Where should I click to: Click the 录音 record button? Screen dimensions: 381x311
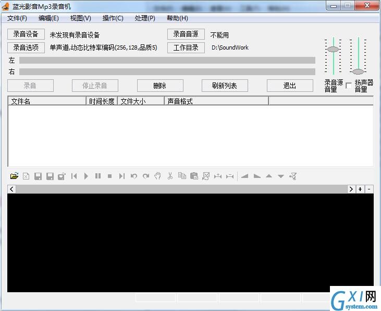click(30, 86)
